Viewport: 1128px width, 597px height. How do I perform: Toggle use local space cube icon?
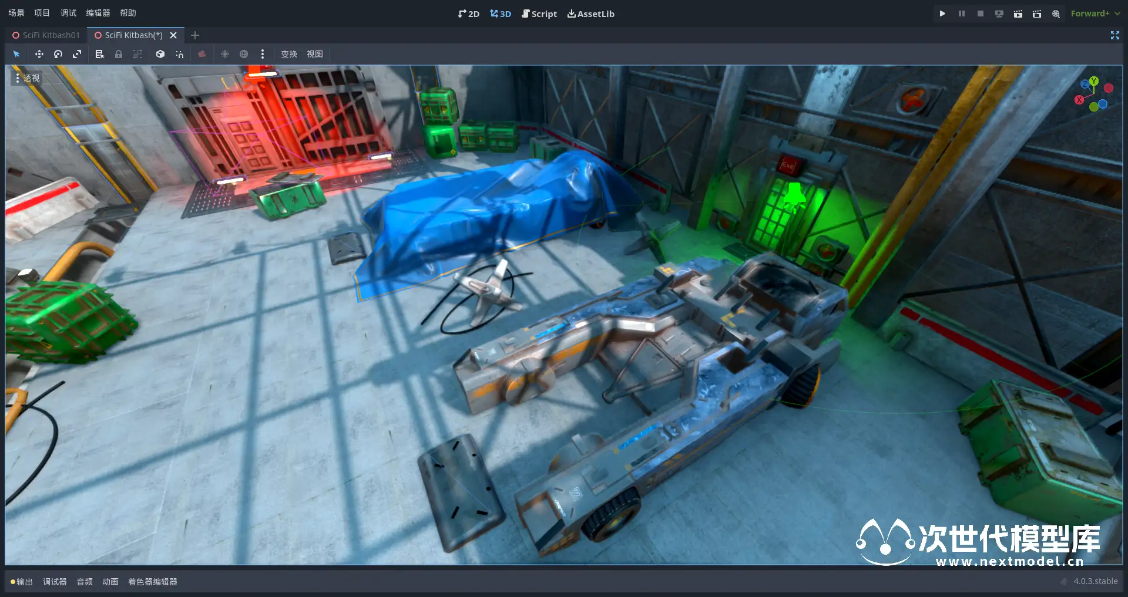pos(160,54)
